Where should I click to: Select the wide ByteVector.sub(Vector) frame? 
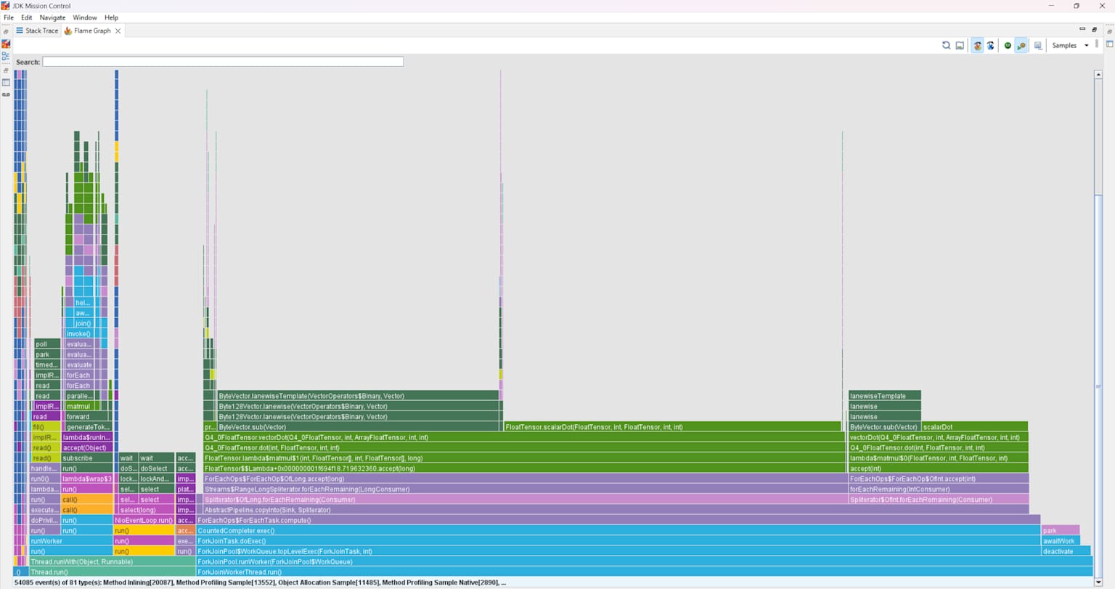click(357, 427)
